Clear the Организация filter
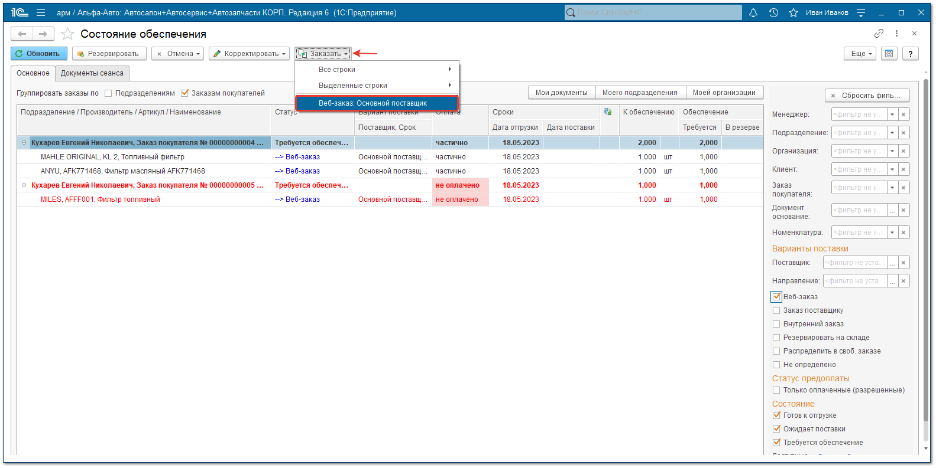This screenshot has height=468, width=936. (903, 151)
